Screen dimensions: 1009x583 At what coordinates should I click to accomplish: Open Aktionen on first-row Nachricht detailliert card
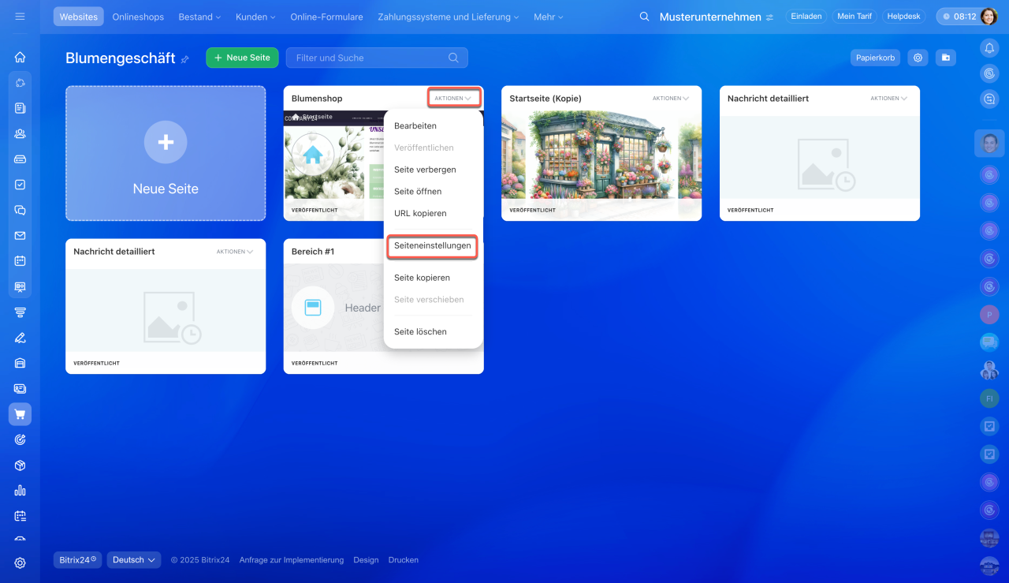[x=889, y=99]
